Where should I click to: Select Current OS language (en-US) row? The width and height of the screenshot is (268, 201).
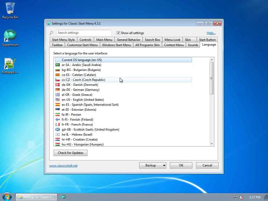point(123,60)
